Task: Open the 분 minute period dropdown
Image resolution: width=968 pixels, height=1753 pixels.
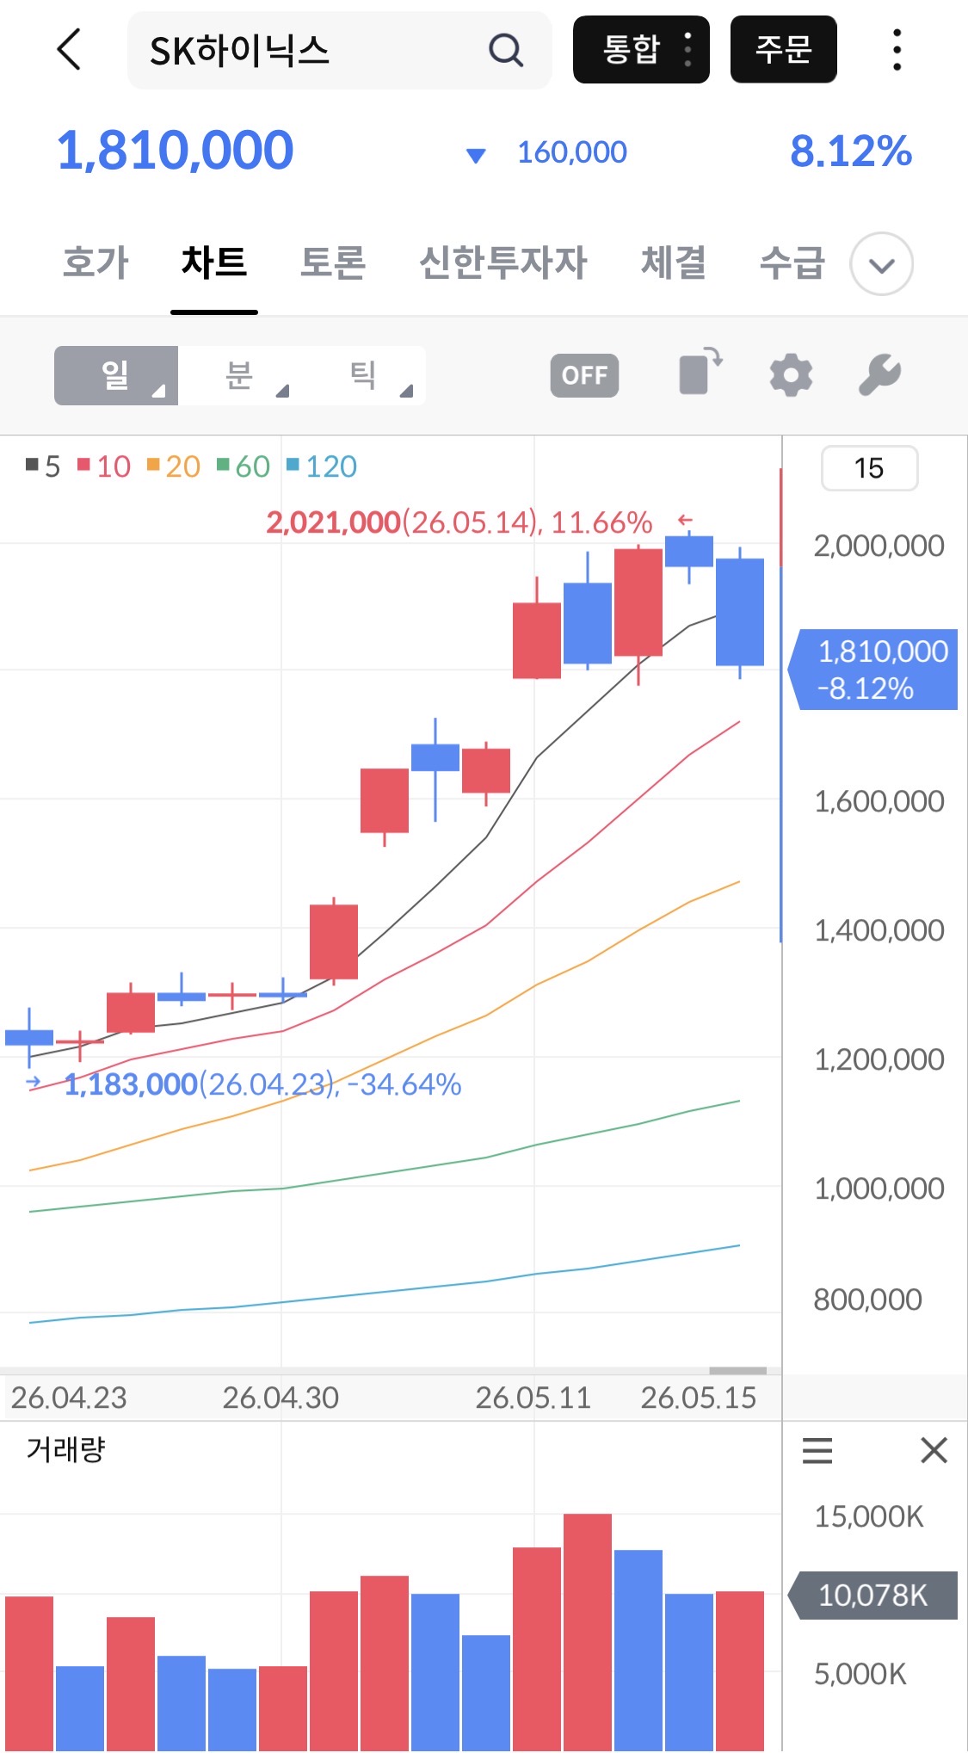Action: [240, 375]
